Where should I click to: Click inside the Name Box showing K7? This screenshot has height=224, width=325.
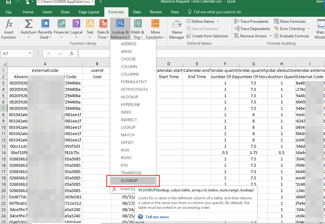coord(14,53)
